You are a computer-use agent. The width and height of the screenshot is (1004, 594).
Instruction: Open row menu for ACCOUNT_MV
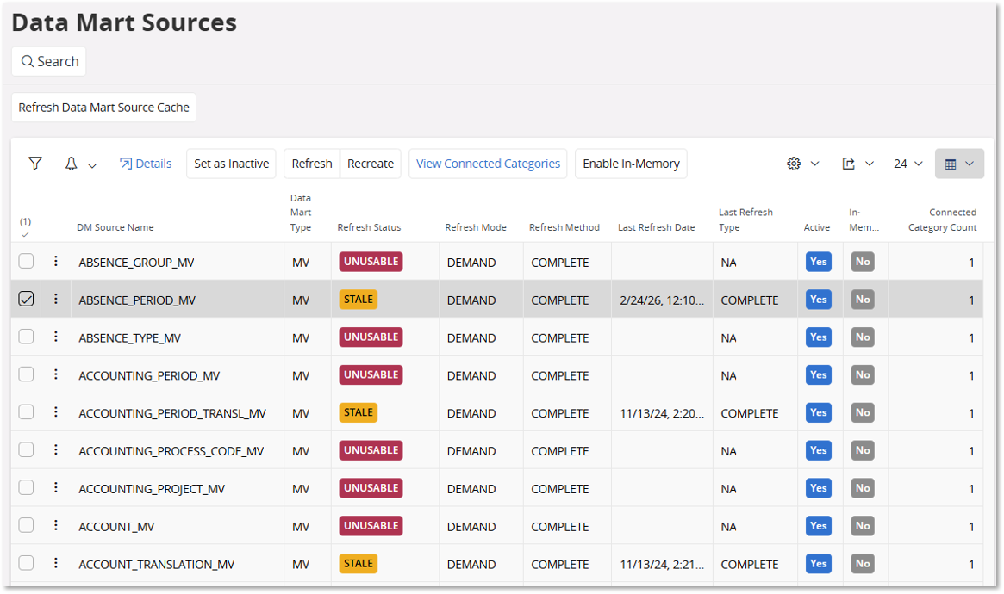tap(56, 525)
